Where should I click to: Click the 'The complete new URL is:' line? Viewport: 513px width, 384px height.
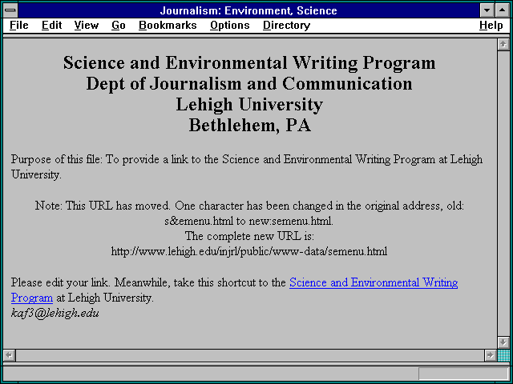tap(249, 236)
